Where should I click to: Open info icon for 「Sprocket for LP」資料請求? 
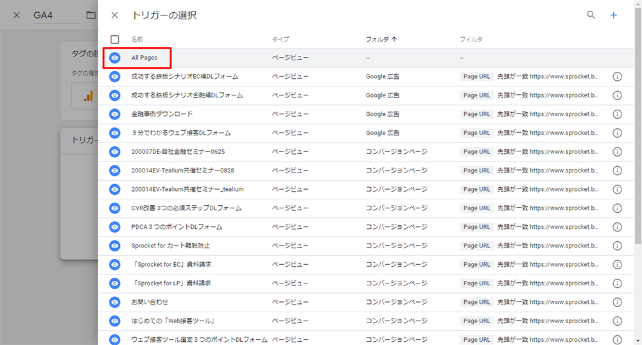tap(617, 283)
